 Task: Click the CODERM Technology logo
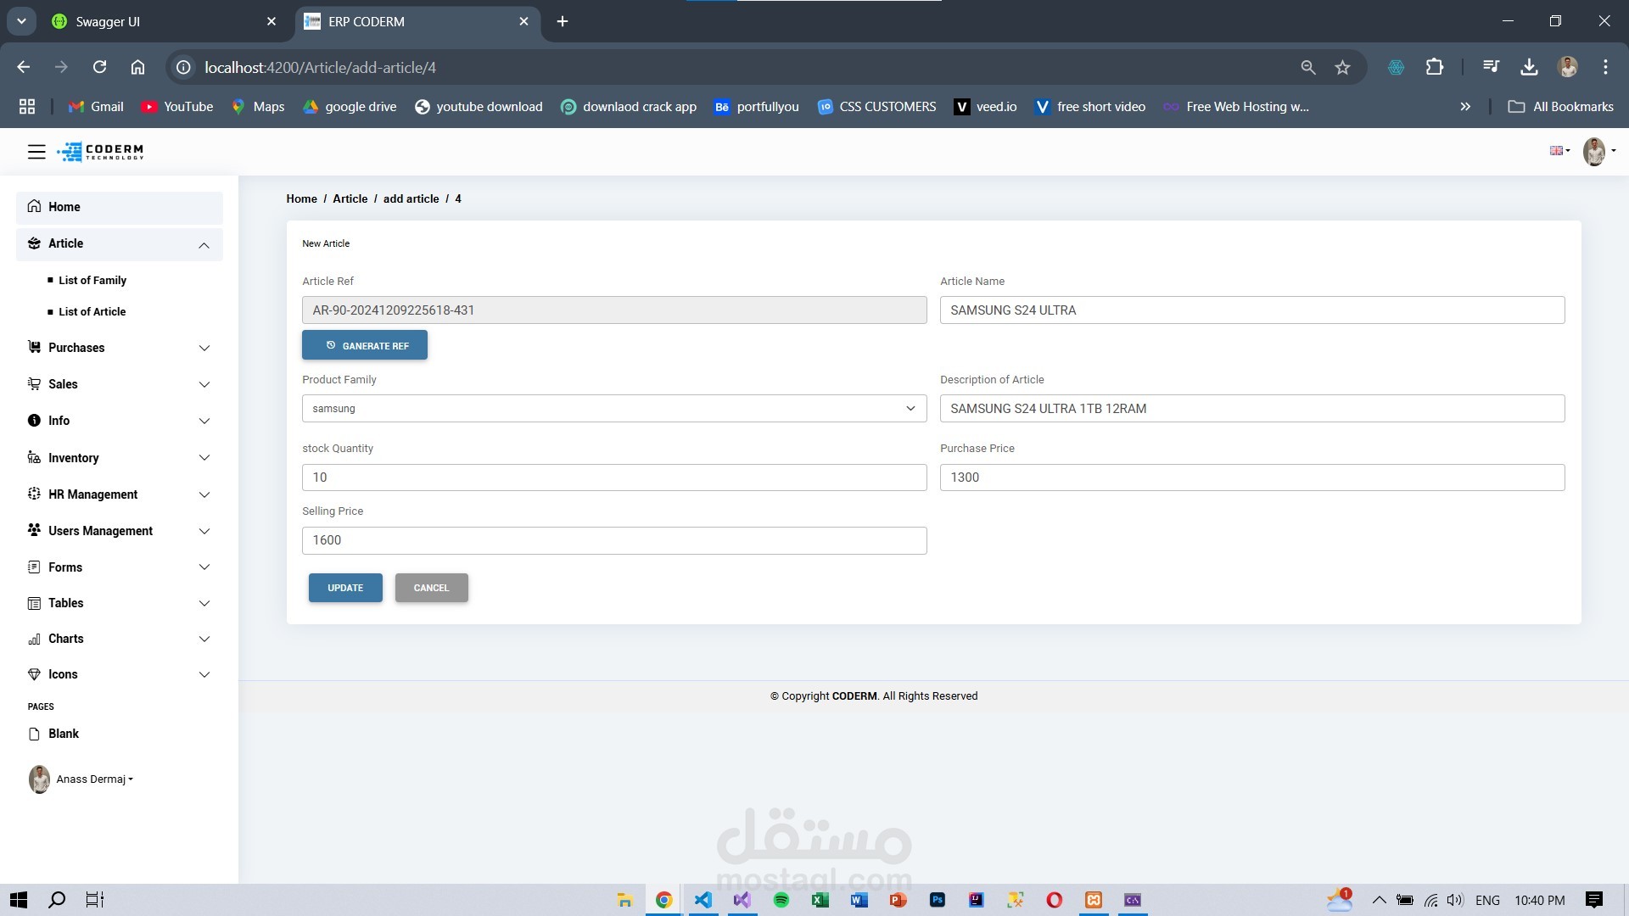100,152
